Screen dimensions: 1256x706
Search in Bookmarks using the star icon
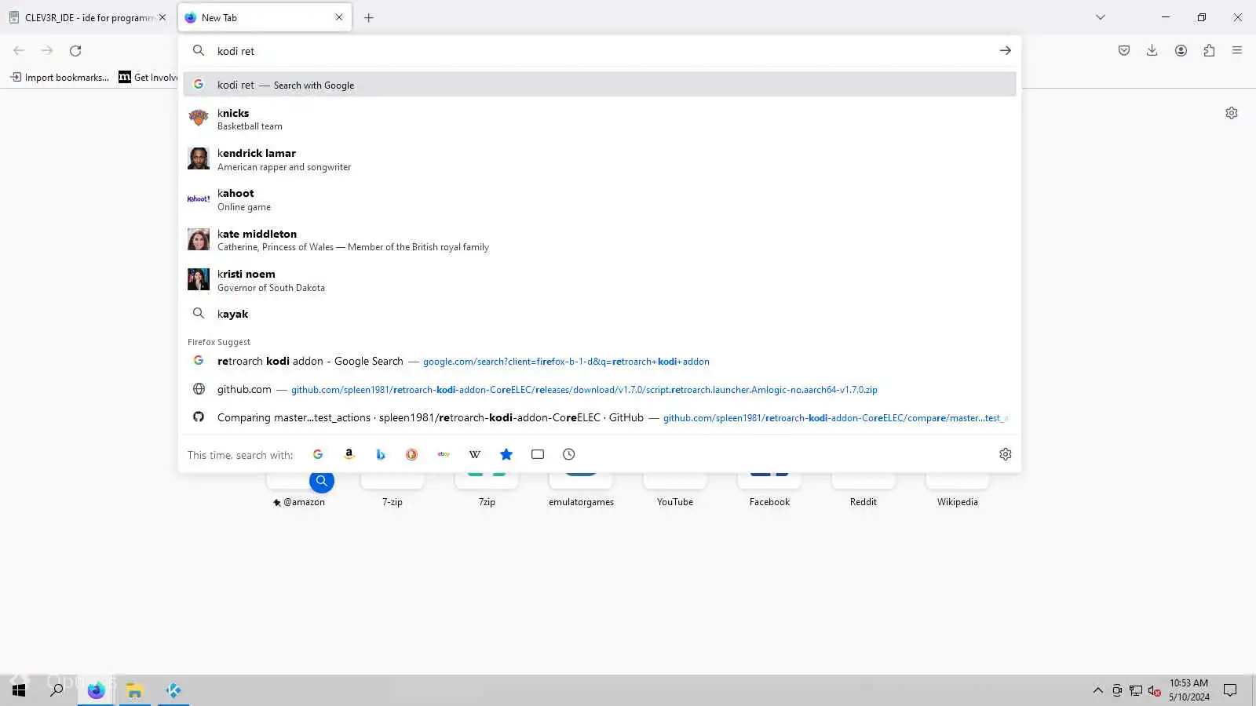(506, 454)
